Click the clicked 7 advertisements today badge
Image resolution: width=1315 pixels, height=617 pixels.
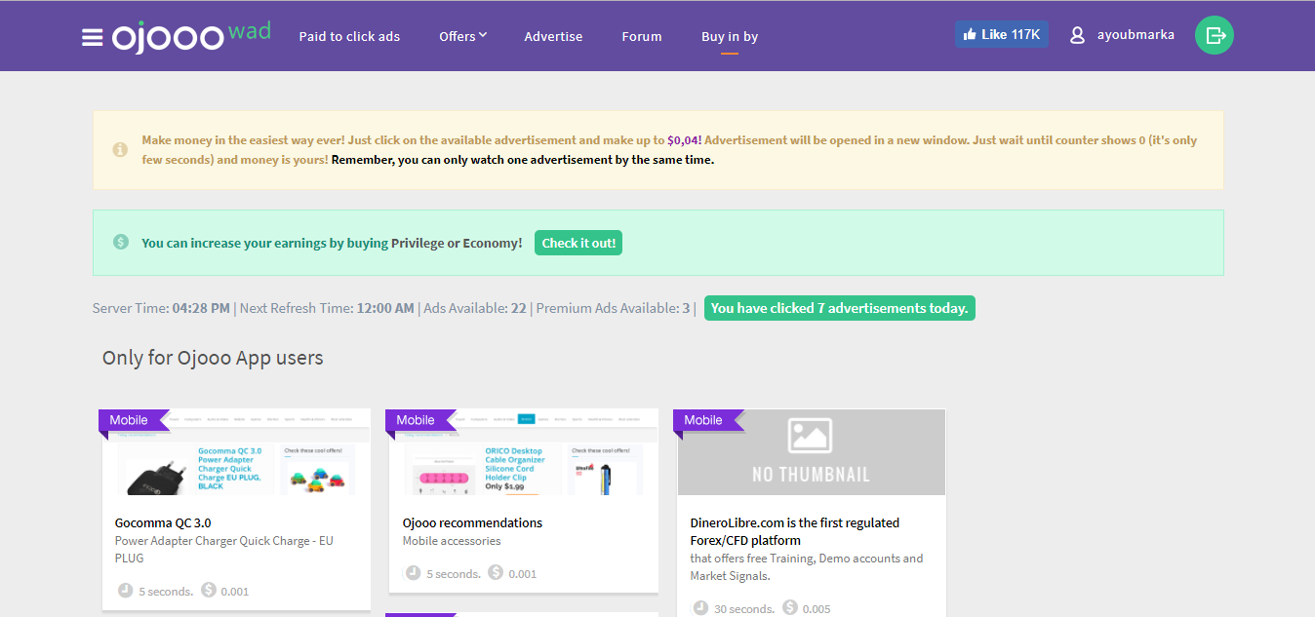click(840, 308)
